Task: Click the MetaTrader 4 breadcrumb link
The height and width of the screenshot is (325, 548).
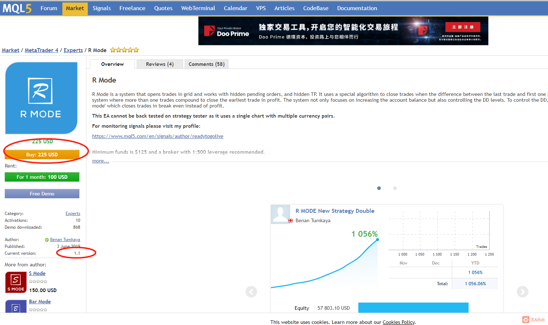Action: click(x=41, y=50)
